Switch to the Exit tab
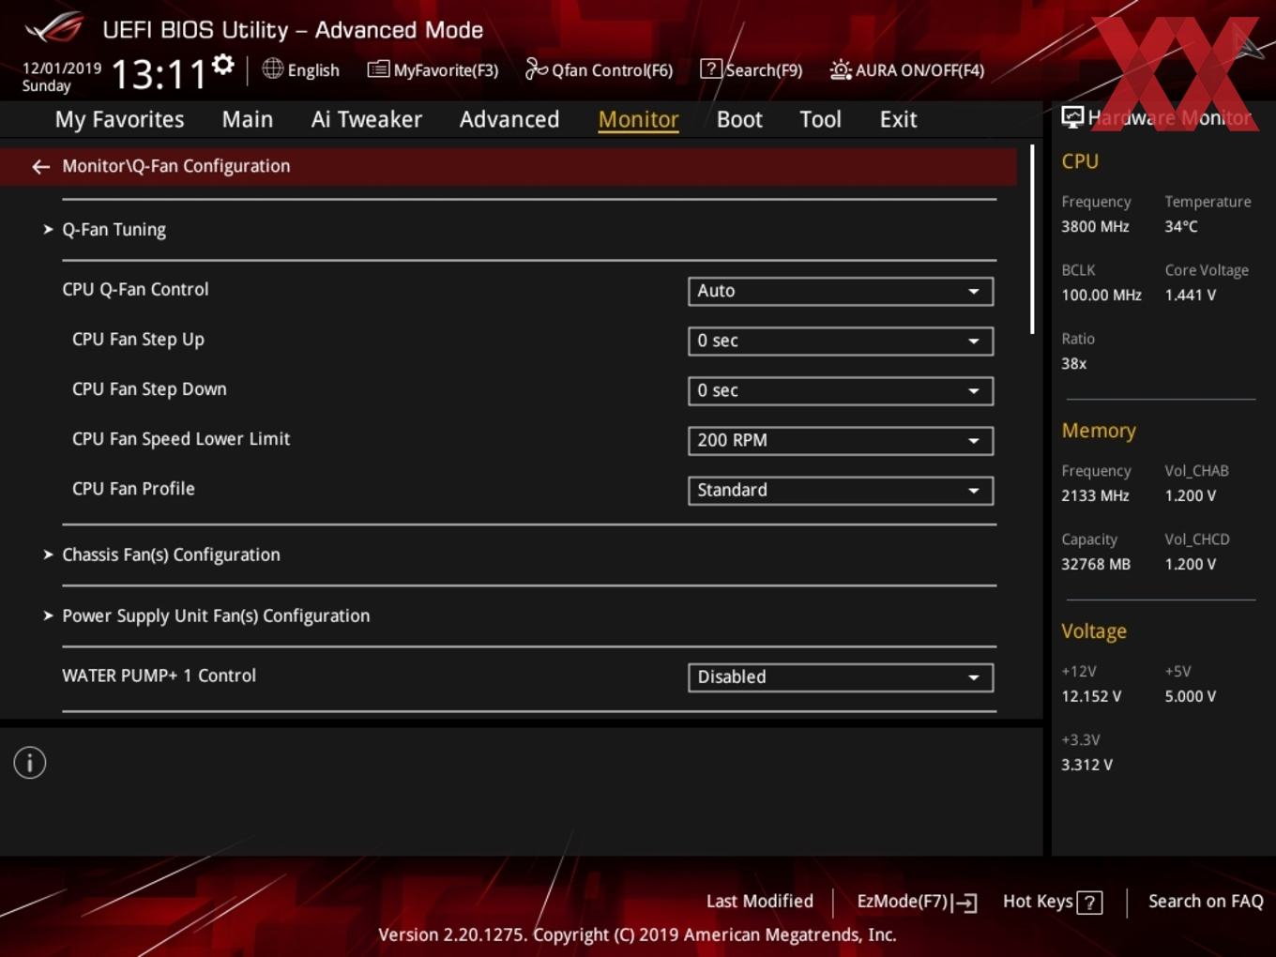Screen dimensions: 1276x957 898,119
